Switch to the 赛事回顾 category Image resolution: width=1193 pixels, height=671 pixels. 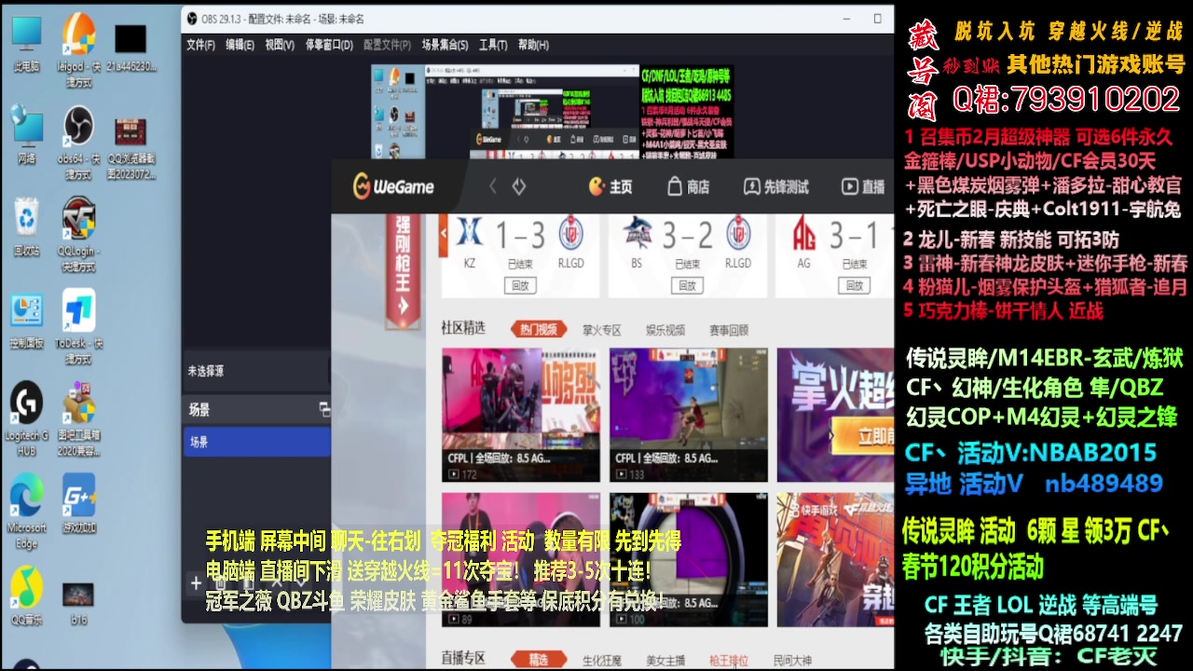click(728, 330)
